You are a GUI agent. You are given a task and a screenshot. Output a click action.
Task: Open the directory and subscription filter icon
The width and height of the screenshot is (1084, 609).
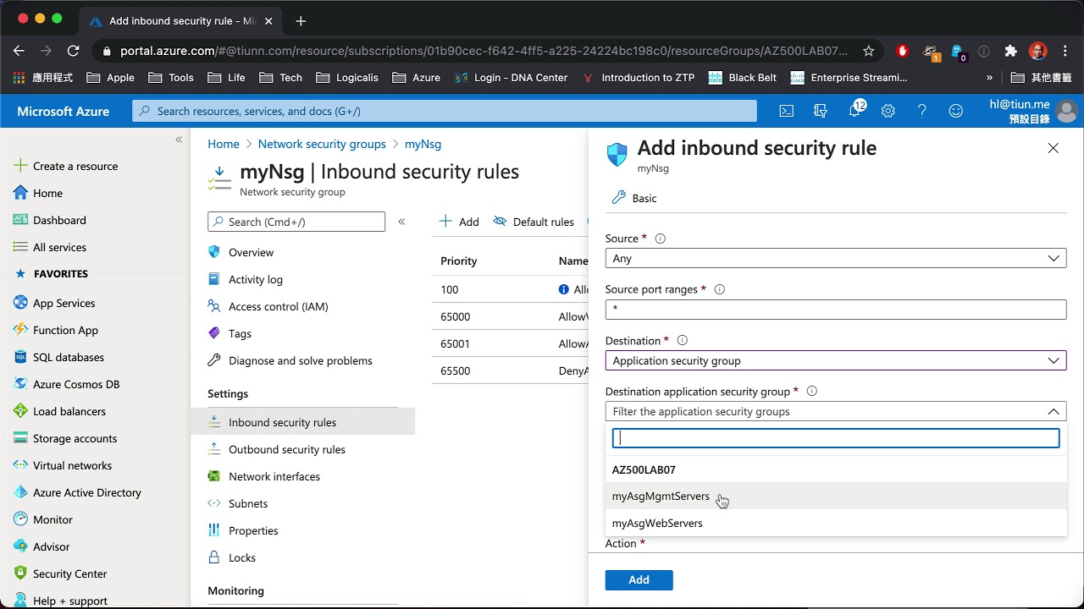tap(820, 111)
